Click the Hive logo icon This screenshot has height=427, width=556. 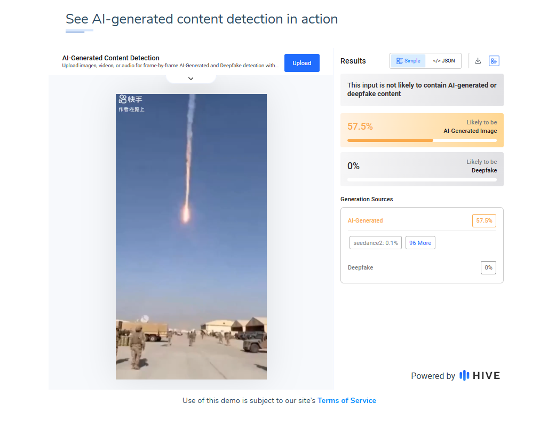(464, 376)
